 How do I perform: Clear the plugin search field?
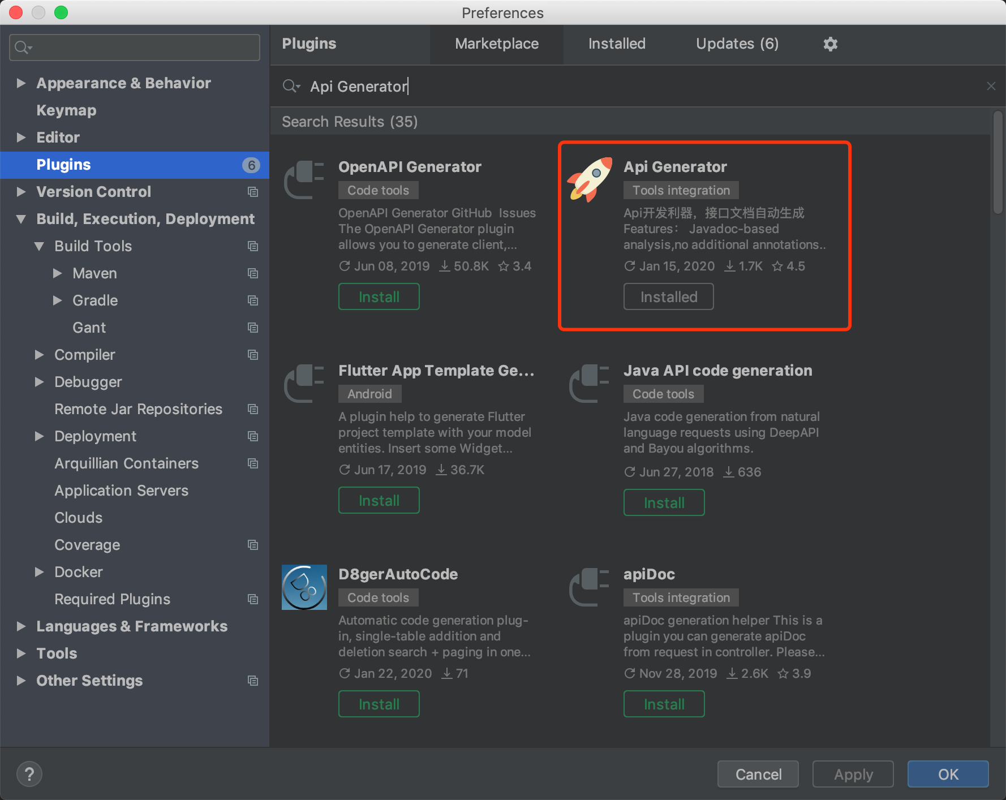pyautogui.click(x=991, y=86)
